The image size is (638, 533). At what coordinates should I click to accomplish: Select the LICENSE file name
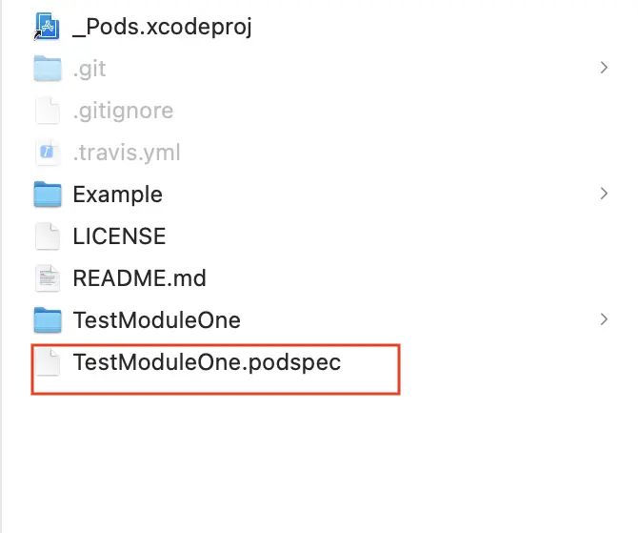pyautogui.click(x=119, y=236)
